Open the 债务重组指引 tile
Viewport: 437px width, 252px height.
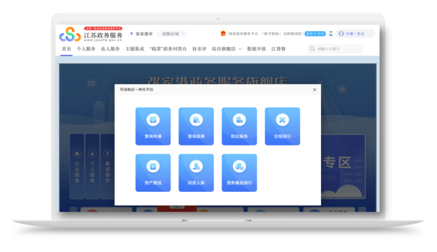click(x=239, y=173)
